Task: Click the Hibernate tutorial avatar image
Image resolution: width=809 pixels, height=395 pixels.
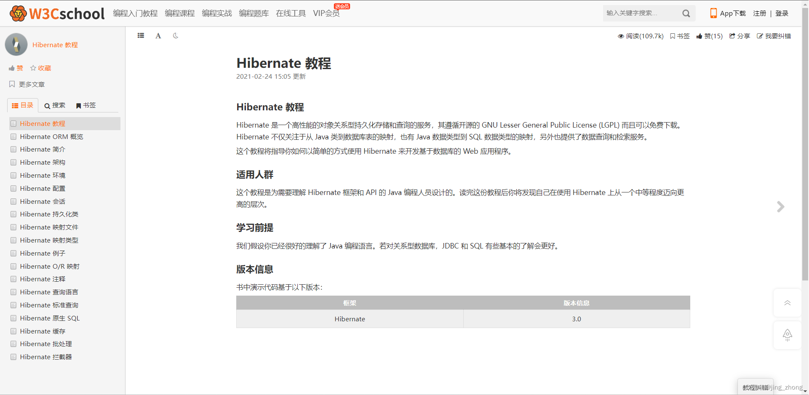Action: coord(16,44)
